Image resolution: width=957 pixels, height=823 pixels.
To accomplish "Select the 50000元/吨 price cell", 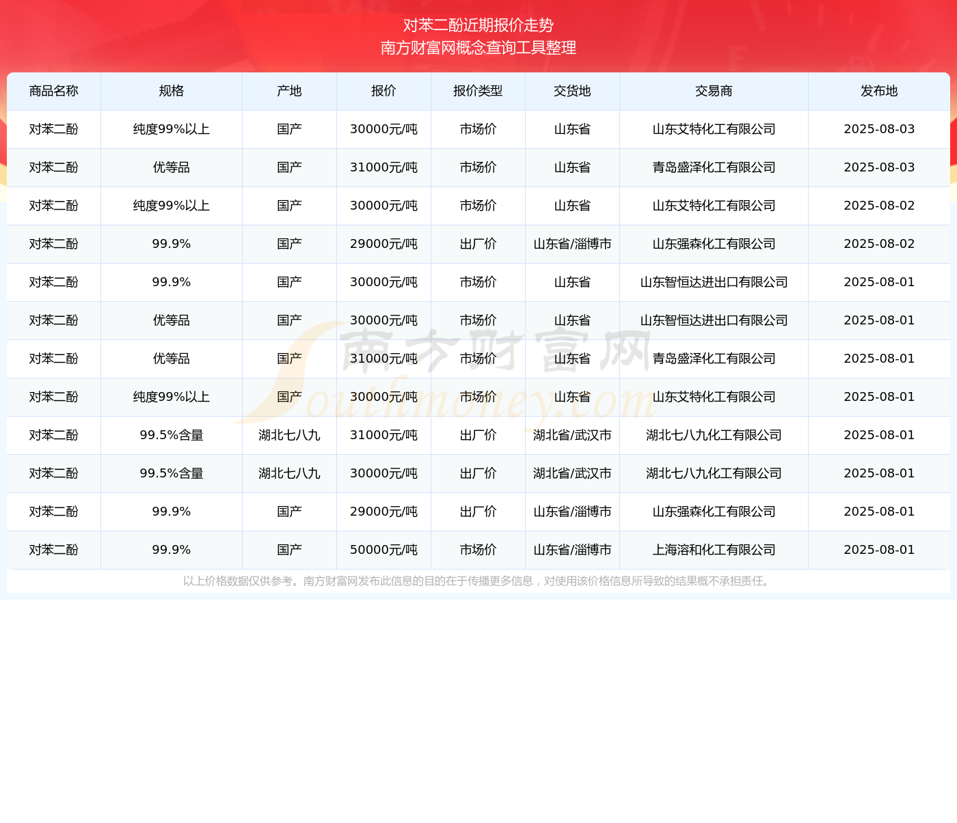I will pos(383,550).
